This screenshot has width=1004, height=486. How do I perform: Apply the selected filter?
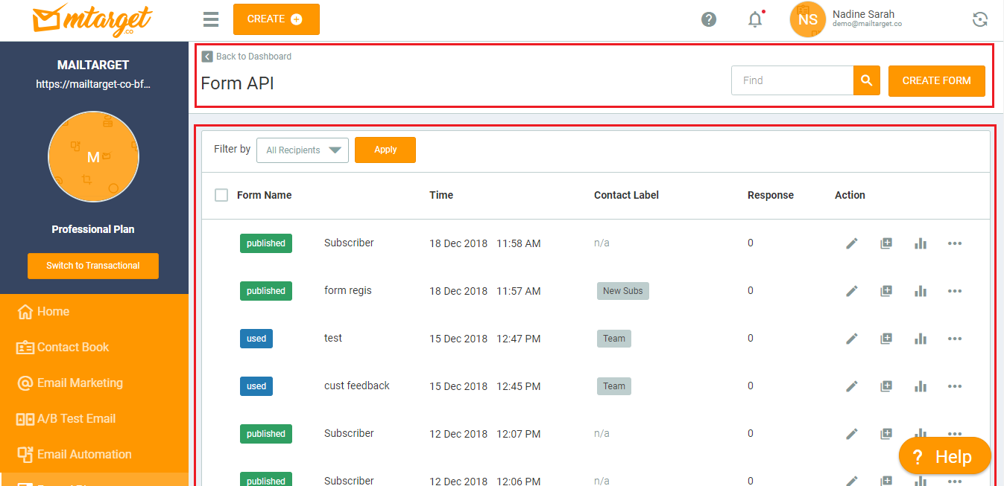coord(385,150)
